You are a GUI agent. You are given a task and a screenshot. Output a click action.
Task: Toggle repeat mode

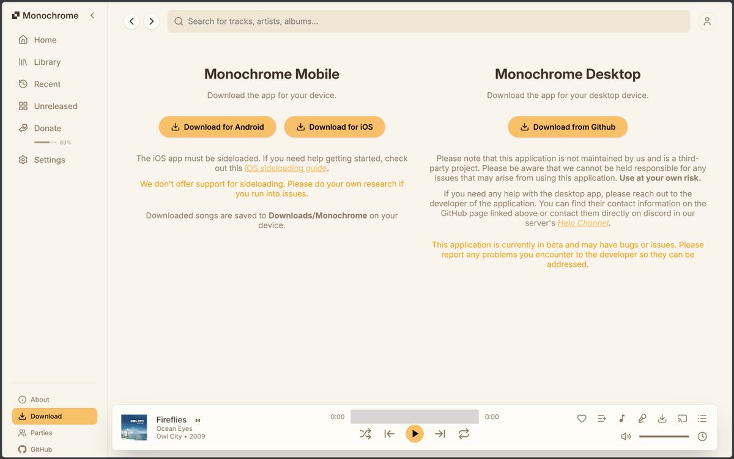point(464,434)
